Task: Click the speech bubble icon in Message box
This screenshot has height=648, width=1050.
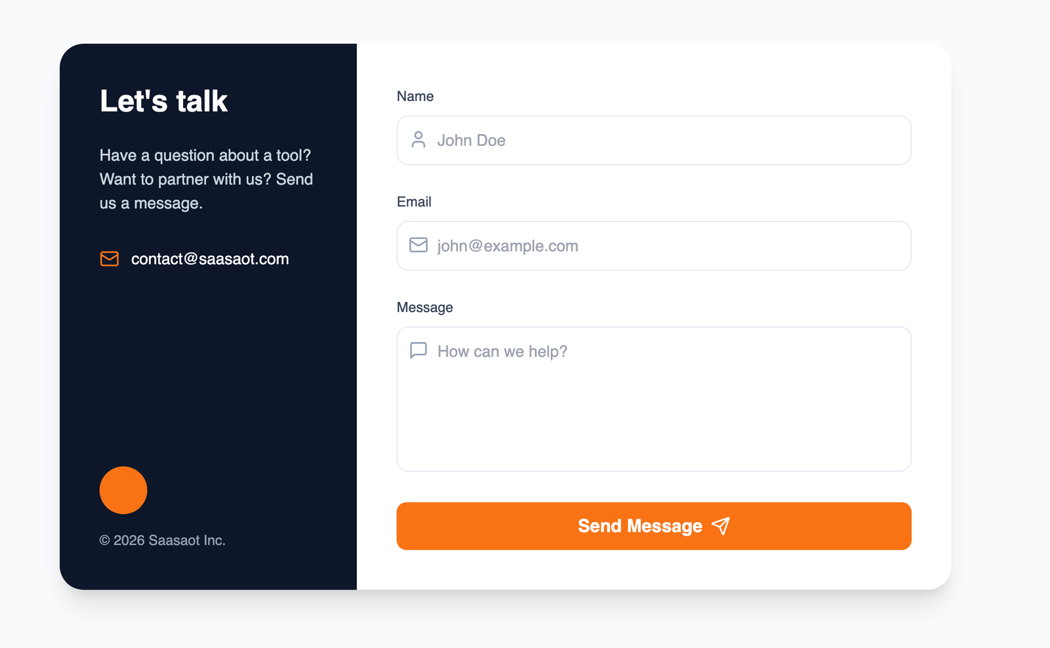Action: 418,351
